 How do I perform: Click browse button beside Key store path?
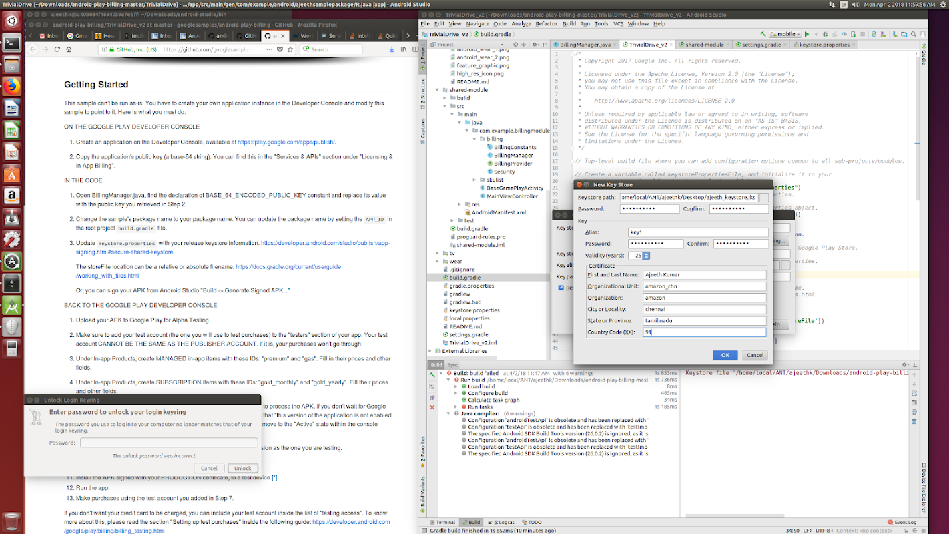(764, 198)
